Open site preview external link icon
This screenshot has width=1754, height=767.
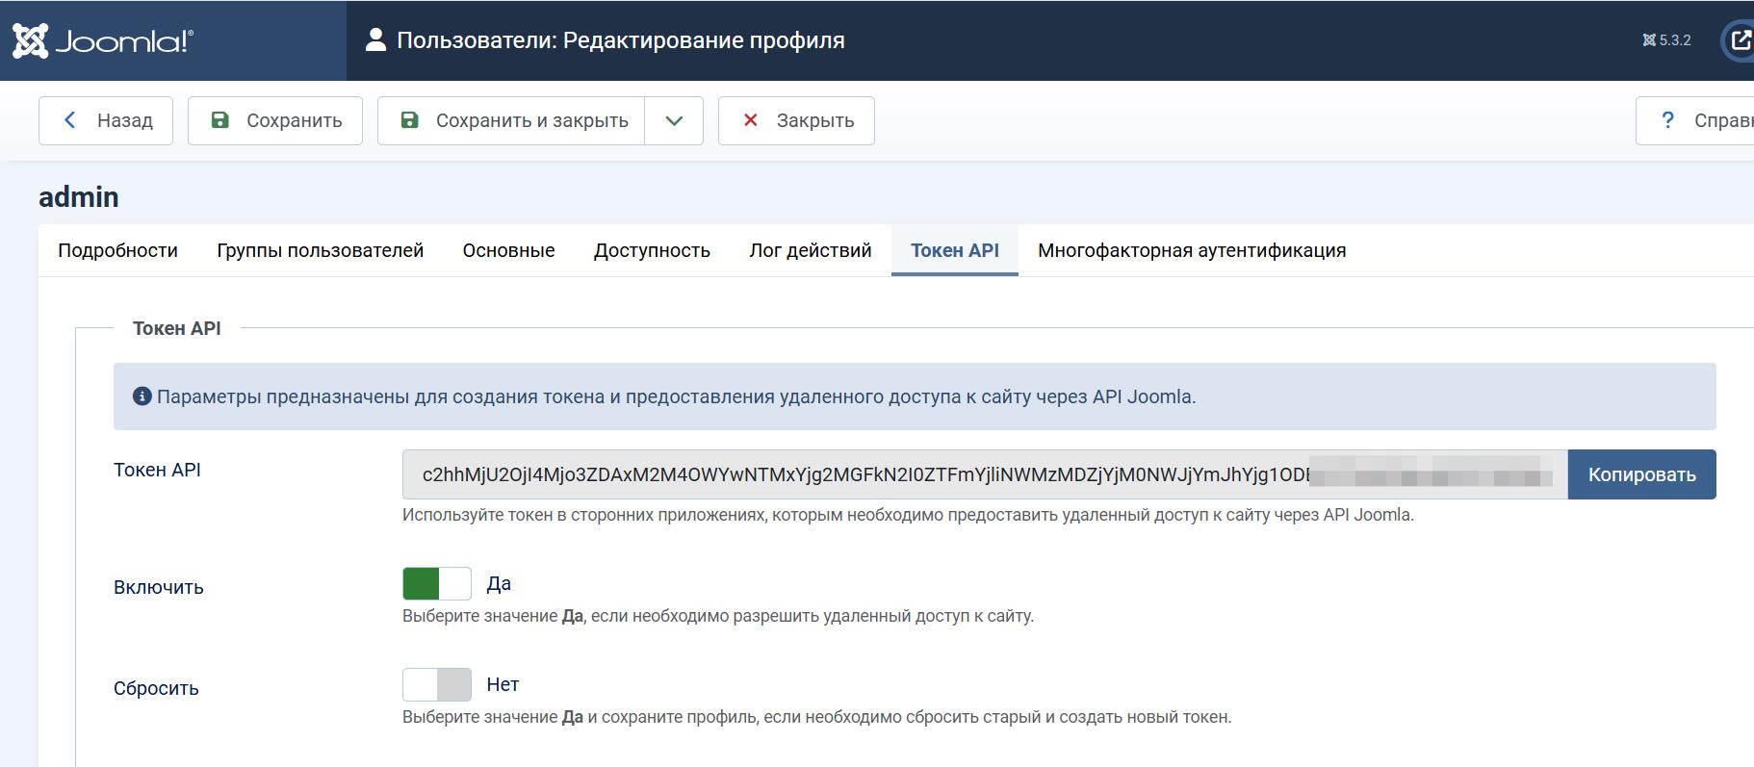pos(1741,40)
